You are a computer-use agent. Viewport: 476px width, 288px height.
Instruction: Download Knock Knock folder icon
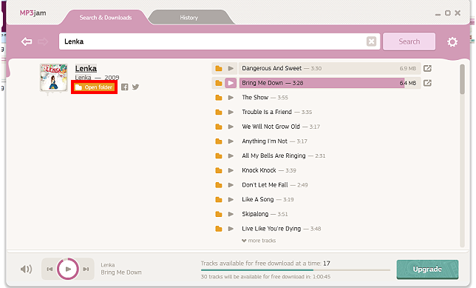[219, 170]
